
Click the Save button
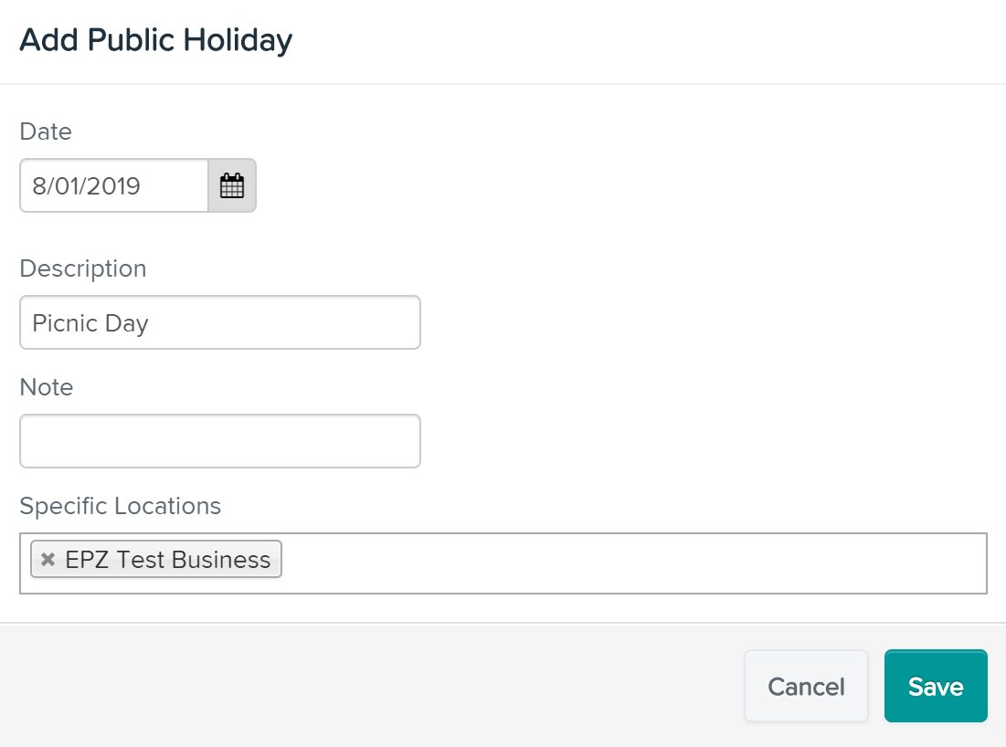pos(936,686)
